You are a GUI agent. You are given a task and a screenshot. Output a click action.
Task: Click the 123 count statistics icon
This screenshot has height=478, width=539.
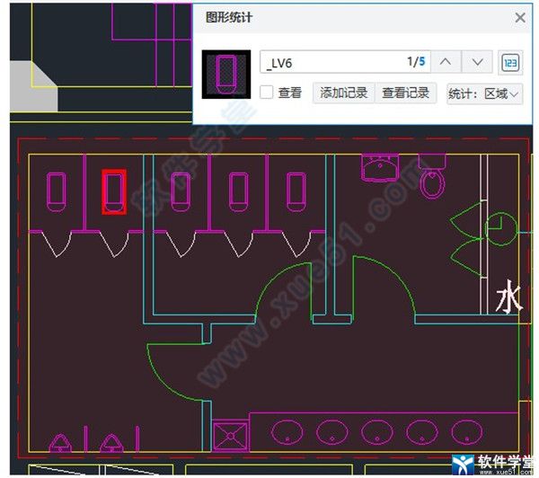[511, 62]
